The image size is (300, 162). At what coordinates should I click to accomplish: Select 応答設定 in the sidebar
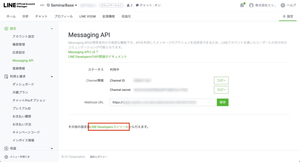[x=19, y=53]
